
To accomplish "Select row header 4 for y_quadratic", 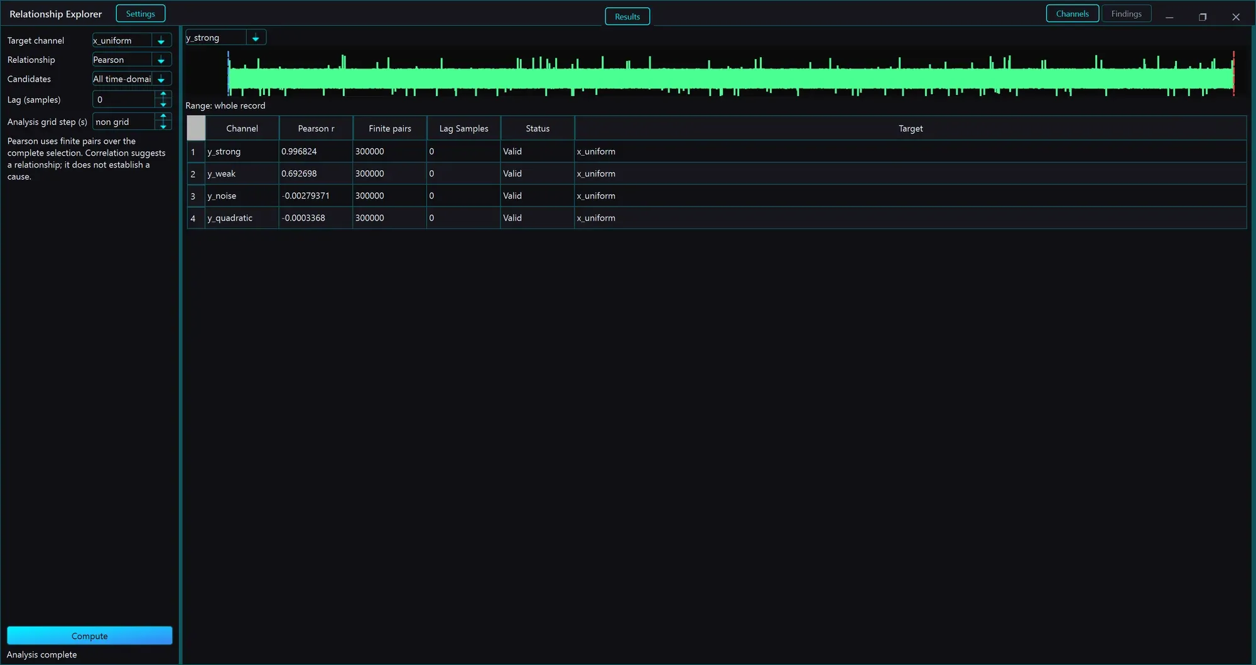I will (196, 218).
